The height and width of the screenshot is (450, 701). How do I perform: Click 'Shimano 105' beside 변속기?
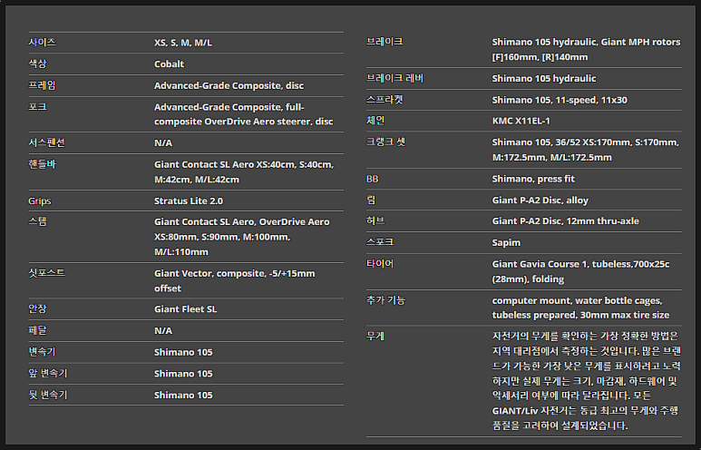tap(183, 352)
